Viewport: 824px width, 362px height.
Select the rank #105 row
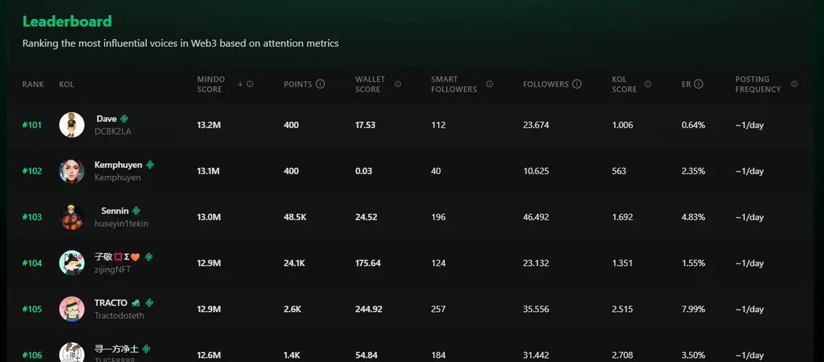tap(412, 309)
